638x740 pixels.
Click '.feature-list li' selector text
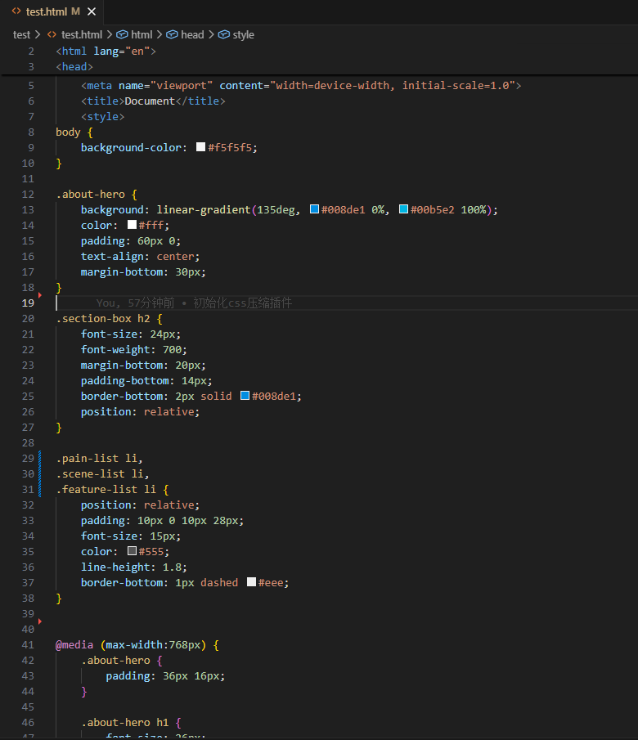pos(106,490)
